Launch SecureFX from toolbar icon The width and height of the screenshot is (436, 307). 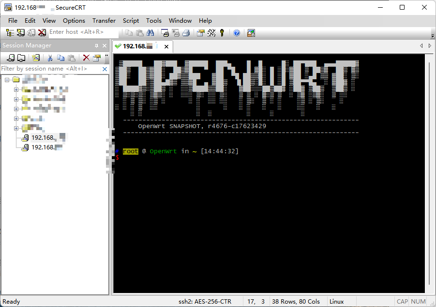point(251,33)
